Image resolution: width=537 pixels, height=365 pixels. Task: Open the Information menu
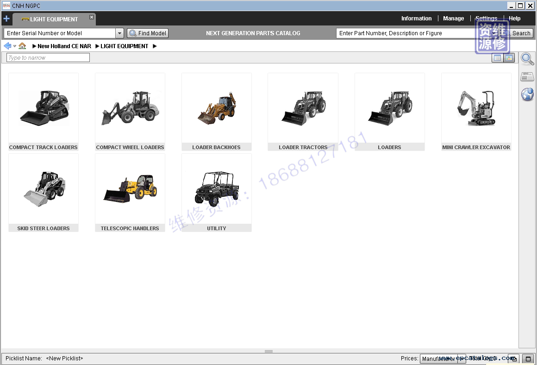pyautogui.click(x=416, y=19)
